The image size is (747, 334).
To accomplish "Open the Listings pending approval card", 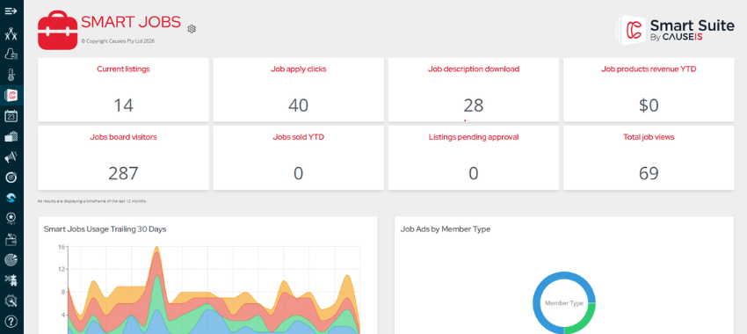I will pyautogui.click(x=474, y=157).
